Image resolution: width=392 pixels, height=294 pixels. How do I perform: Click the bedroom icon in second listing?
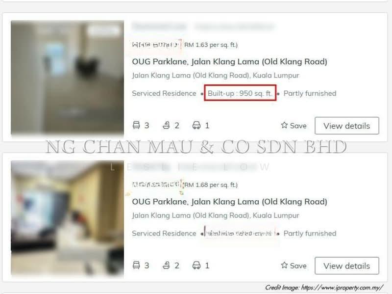point(136,265)
